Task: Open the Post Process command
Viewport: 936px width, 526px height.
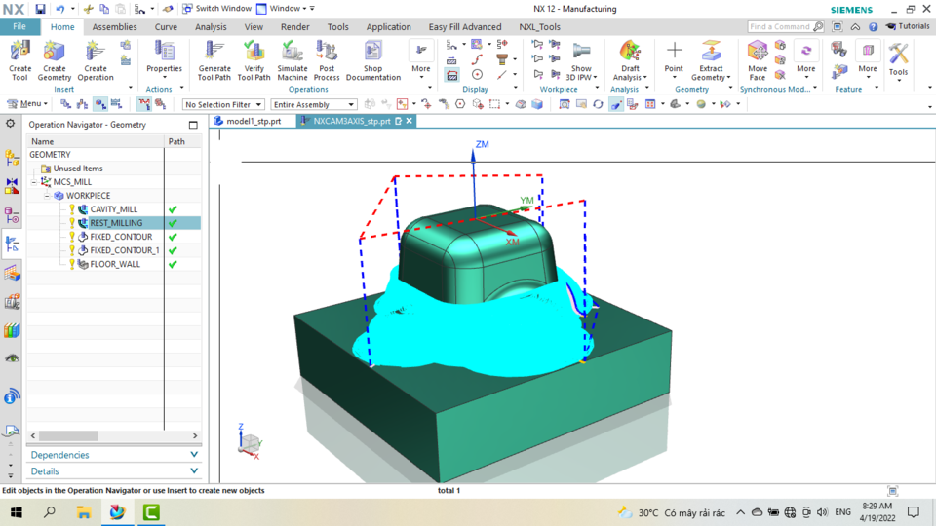Action: (x=327, y=60)
